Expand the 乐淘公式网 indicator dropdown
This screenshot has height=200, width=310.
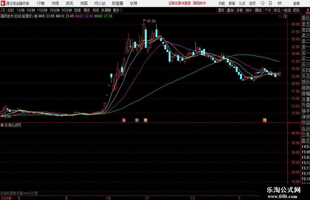[x=2, y=125]
